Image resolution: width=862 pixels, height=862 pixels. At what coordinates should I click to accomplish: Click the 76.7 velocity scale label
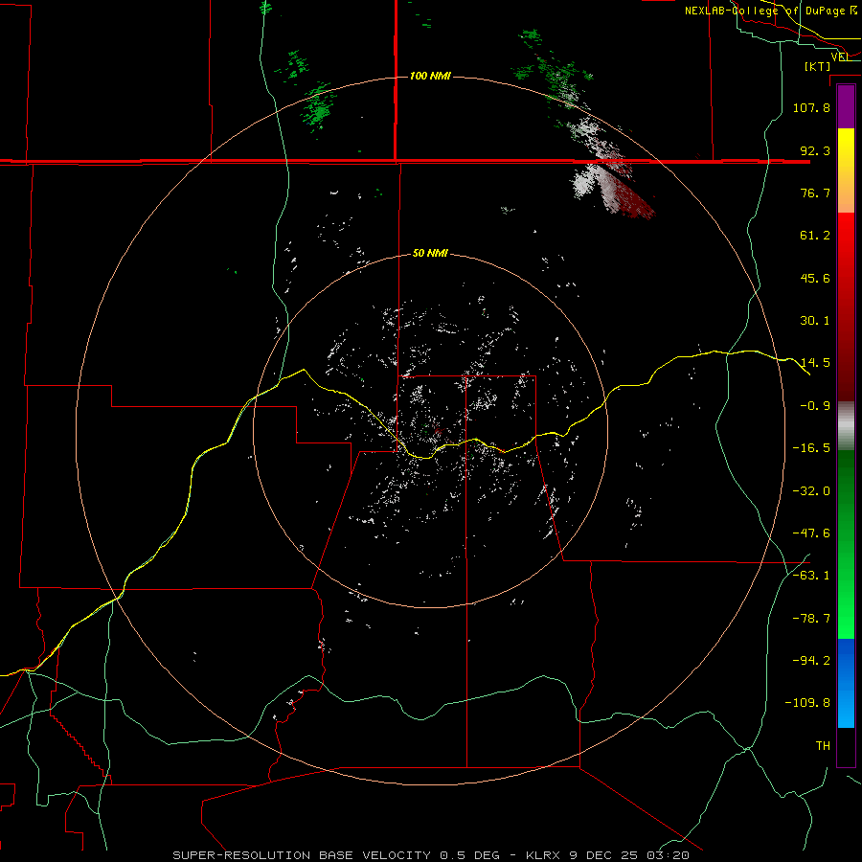tap(815, 193)
